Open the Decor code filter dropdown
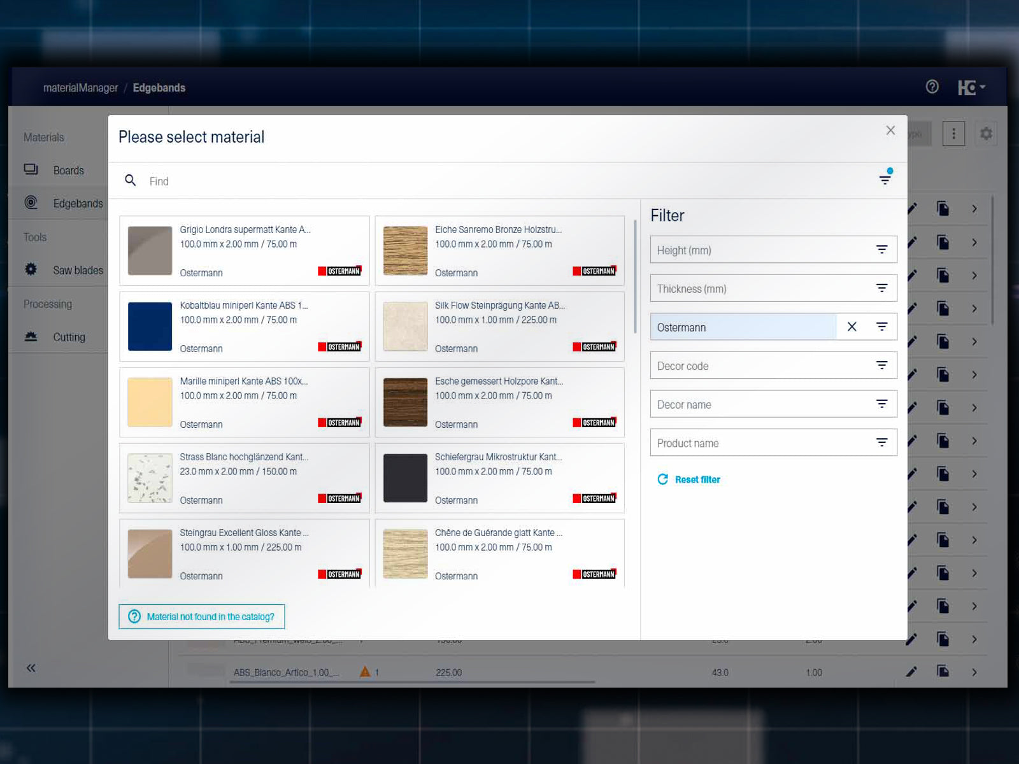 pos(881,365)
